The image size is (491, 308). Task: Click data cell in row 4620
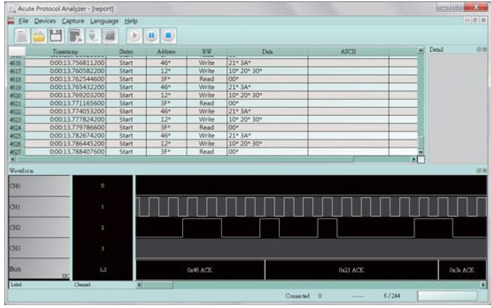267,95
